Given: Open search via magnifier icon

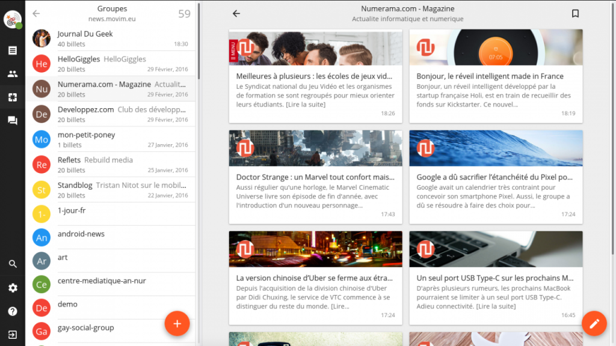Looking at the screenshot, I should point(13,264).
